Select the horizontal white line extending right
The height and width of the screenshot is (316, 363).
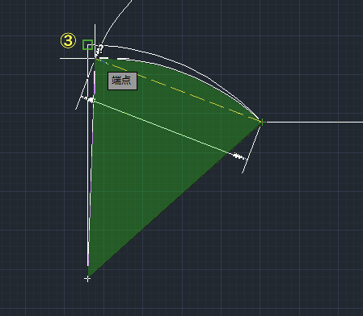click(x=314, y=123)
